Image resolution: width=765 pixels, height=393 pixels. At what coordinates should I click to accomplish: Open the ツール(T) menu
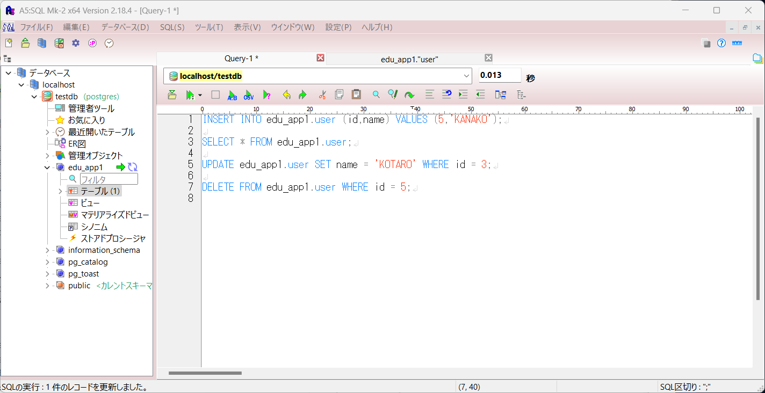209,27
